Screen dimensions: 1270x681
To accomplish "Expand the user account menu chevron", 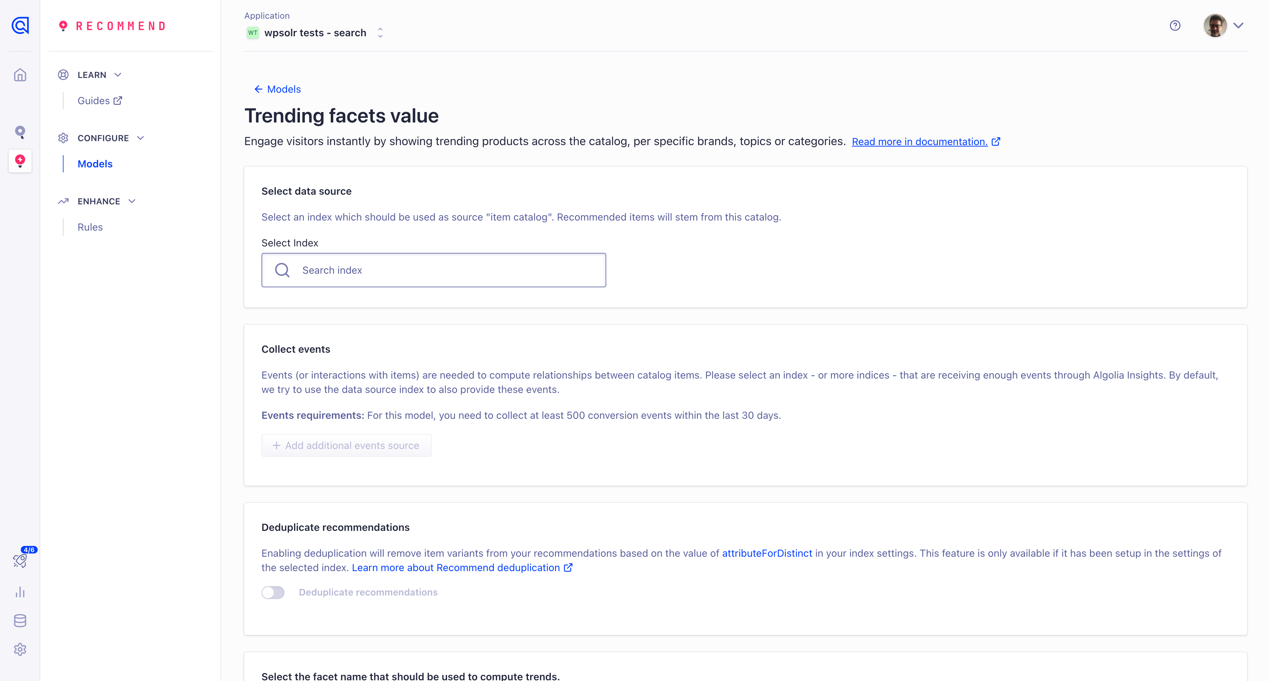I will (1238, 26).
